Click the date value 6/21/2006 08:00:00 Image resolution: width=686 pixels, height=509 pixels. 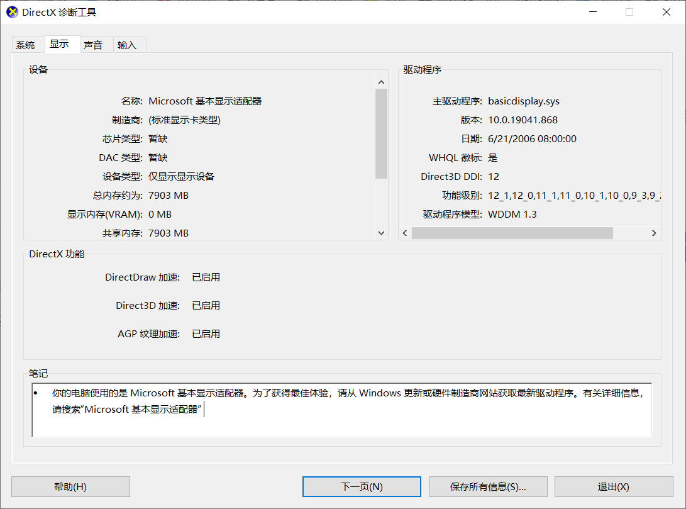click(532, 139)
